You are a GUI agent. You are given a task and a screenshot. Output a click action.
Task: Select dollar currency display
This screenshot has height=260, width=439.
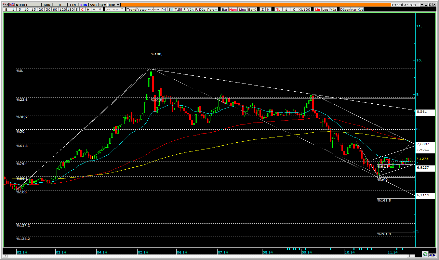286,9
